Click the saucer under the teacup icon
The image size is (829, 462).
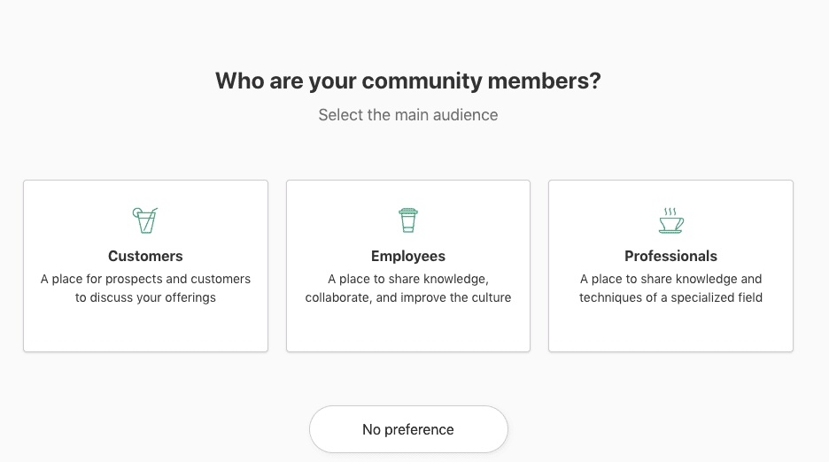click(670, 232)
